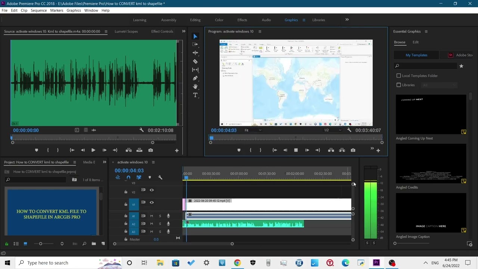Expand the workspace overflow chevron
478x269 pixels.
point(347,20)
